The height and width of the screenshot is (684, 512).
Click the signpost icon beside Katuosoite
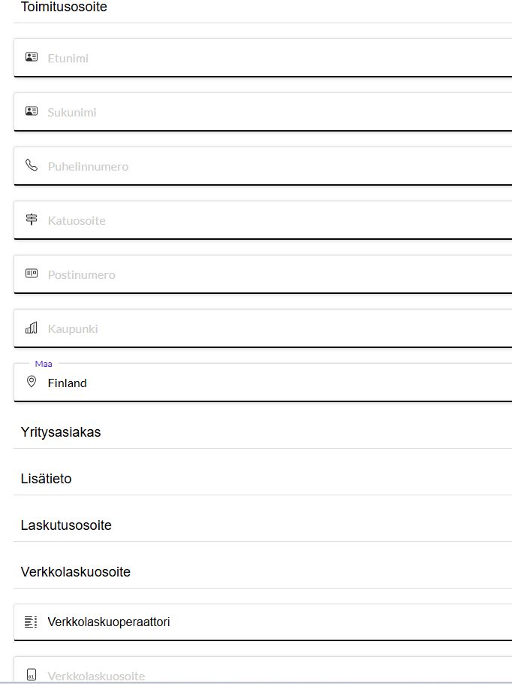pos(32,219)
